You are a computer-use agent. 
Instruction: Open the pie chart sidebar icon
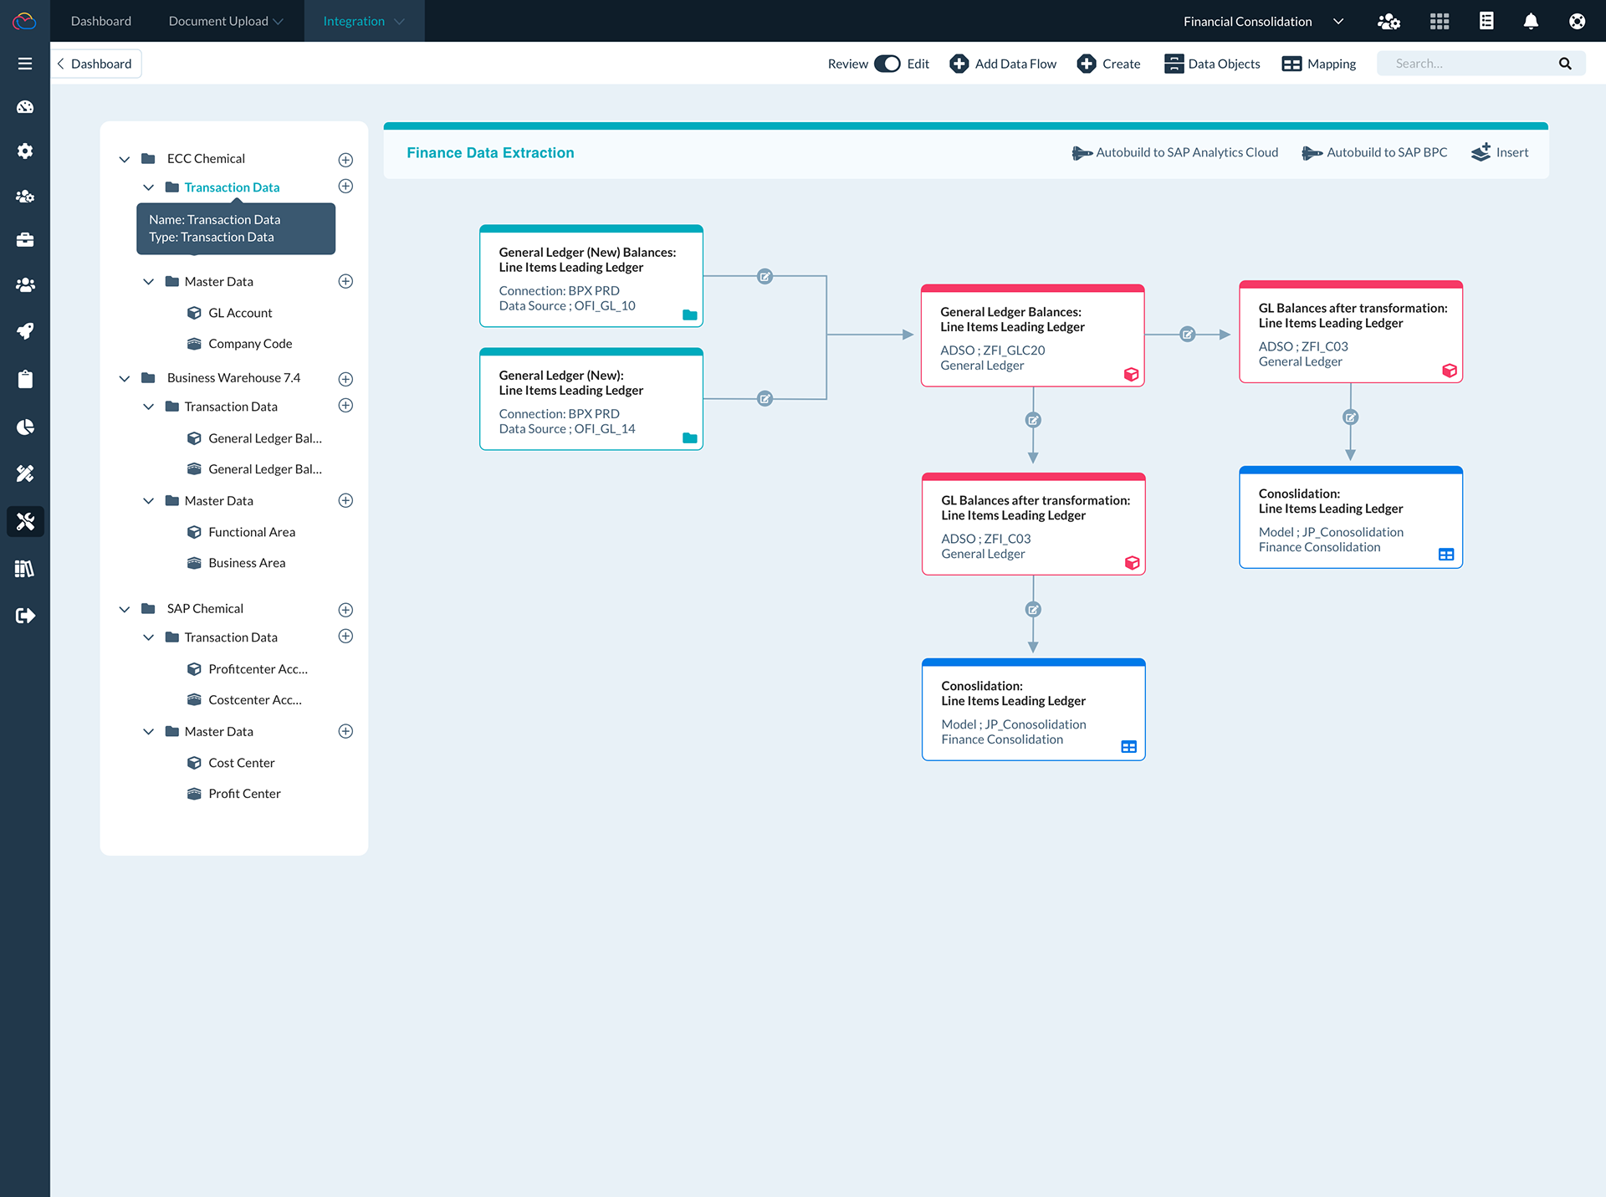point(25,427)
